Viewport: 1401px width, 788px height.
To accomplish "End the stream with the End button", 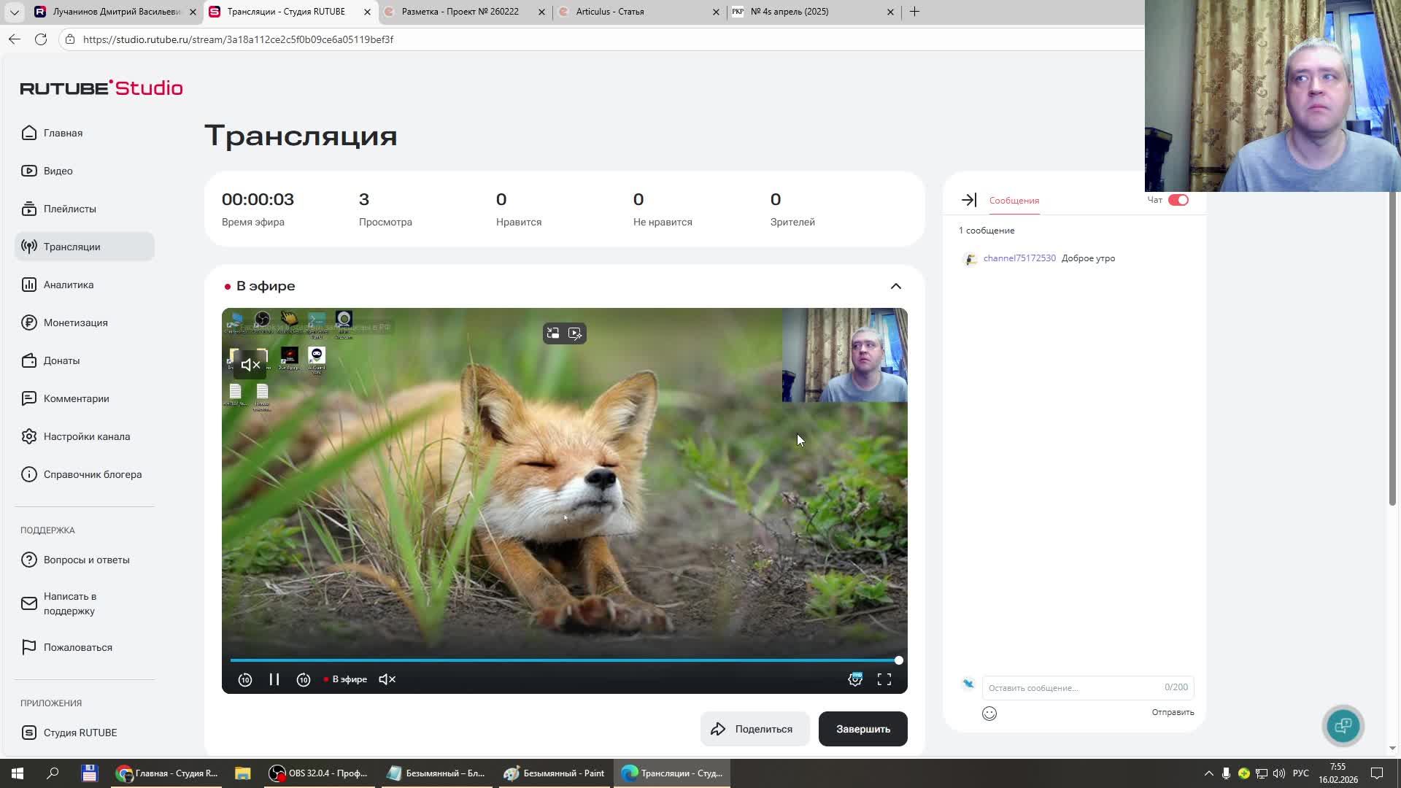I will click(862, 729).
